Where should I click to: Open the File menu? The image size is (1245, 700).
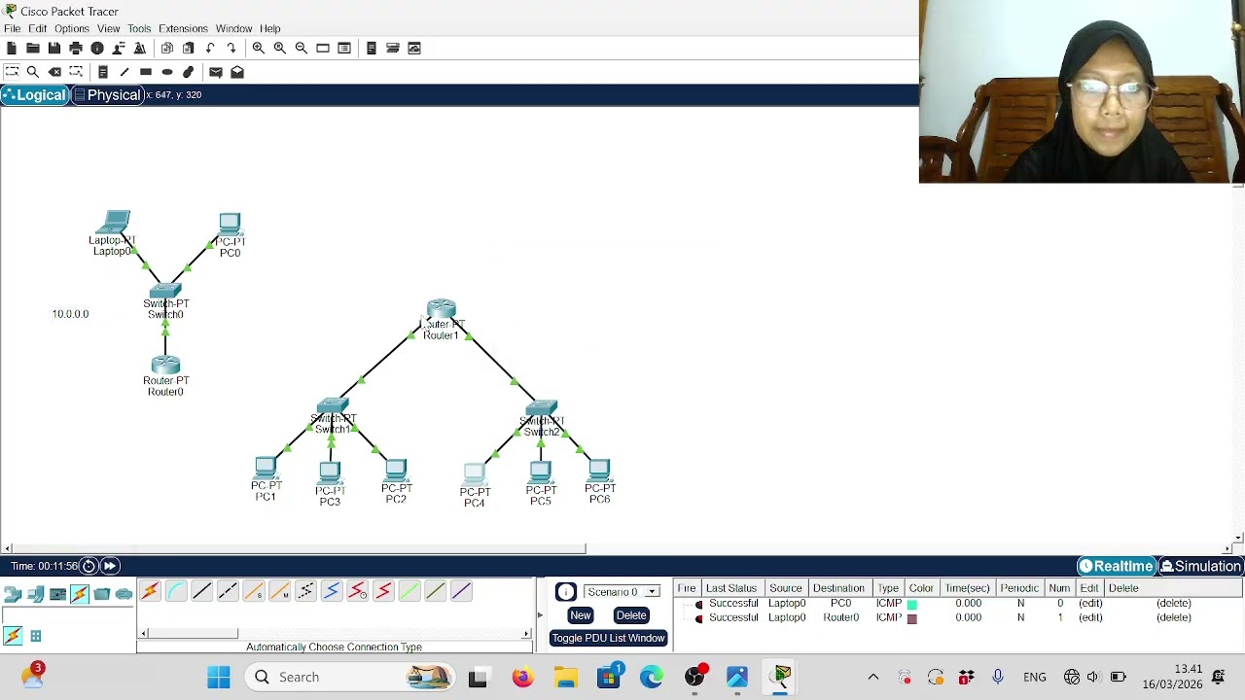(13, 28)
